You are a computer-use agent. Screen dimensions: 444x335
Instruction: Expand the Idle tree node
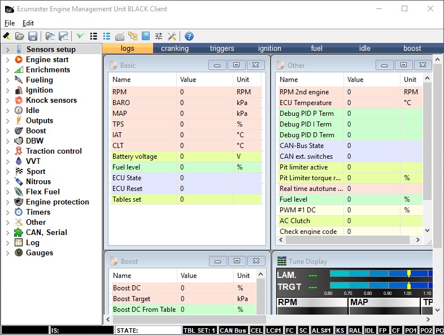point(8,111)
